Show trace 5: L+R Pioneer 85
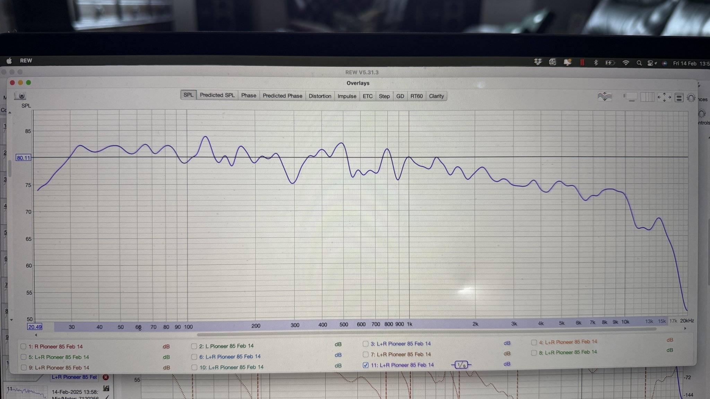Image resolution: width=710 pixels, height=399 pixels. (24, 357)
